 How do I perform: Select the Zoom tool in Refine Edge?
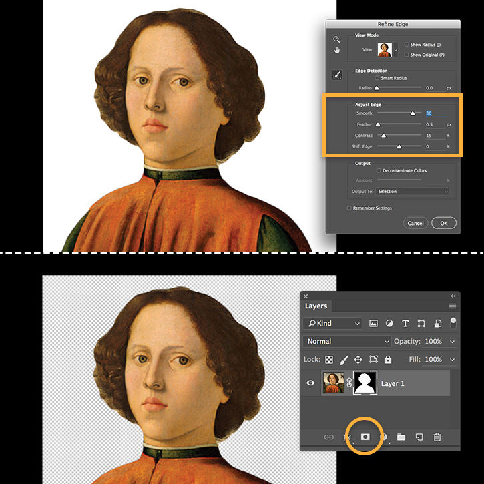point(336,39)
